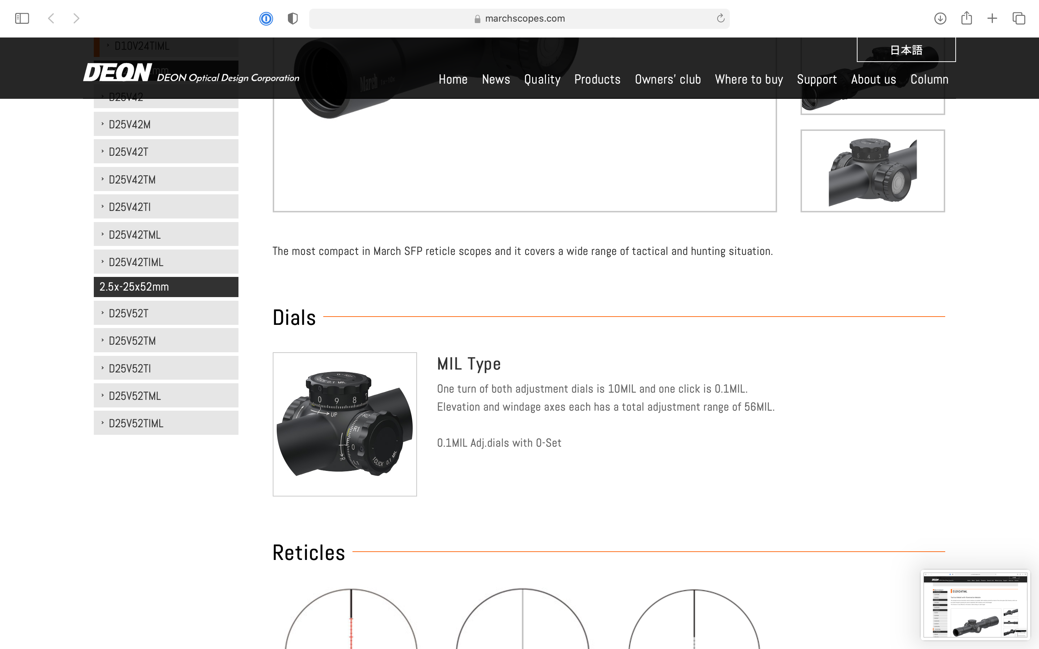Click the 2.5x-25x52mm category header
The width and height of the screenshot is (1039, 649).
tap(166, 287)
